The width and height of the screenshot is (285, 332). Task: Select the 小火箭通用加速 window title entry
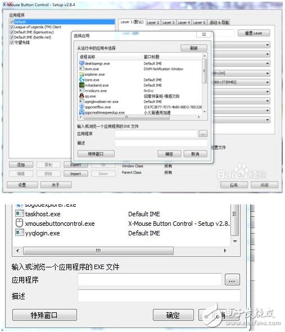click(157, 112)
